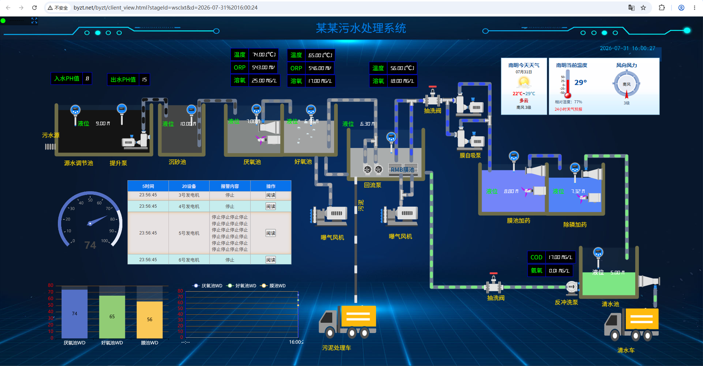The image size is (703, 366).
Task: Click the 报警内容 column header
Action: [x=230, y=186]
